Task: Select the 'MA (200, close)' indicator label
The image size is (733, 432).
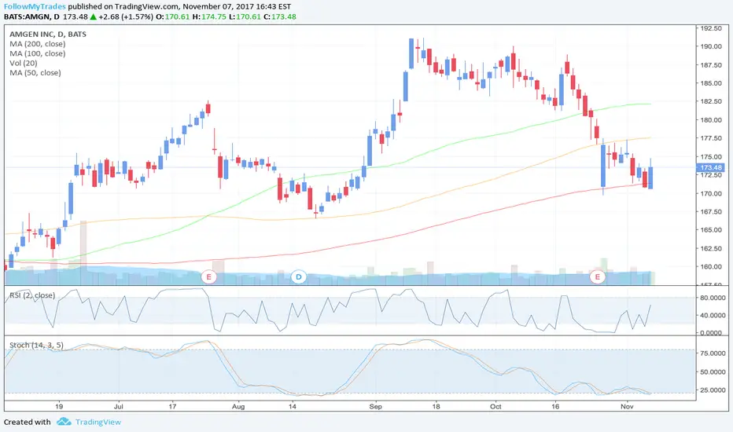Action: [x=38, y=44]
